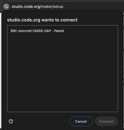124x130 pixels.
Task: Click 'CMSIS-DAP' text in the device row
Action: (42, 31)
